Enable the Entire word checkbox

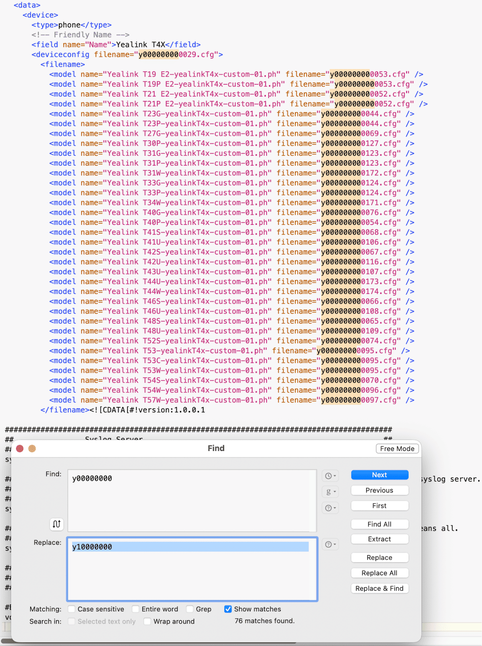(x=136, y=609)
